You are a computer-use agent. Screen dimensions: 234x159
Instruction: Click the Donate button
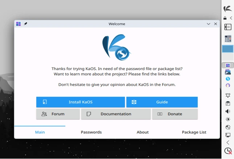coord(175,114)
